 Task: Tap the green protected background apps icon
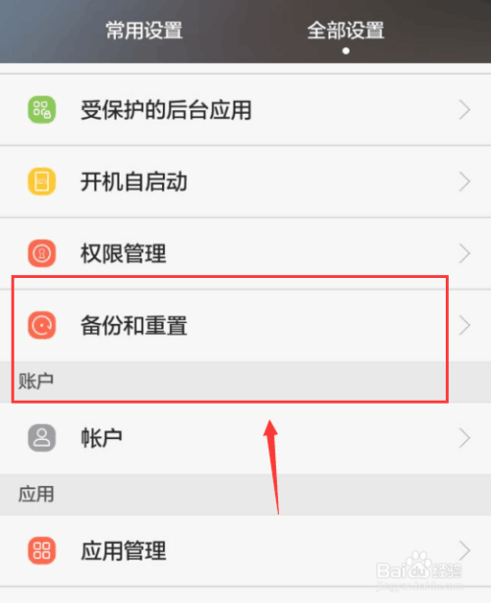point(42,110)
